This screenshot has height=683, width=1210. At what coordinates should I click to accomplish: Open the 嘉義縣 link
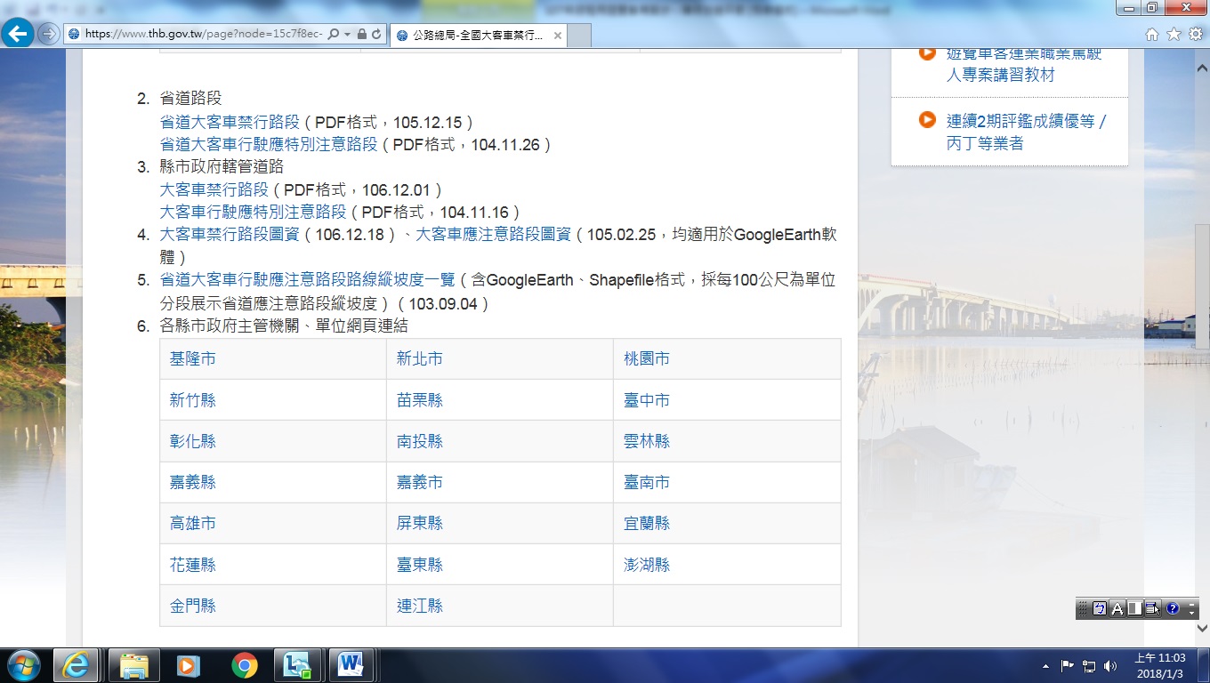[193, 482]
